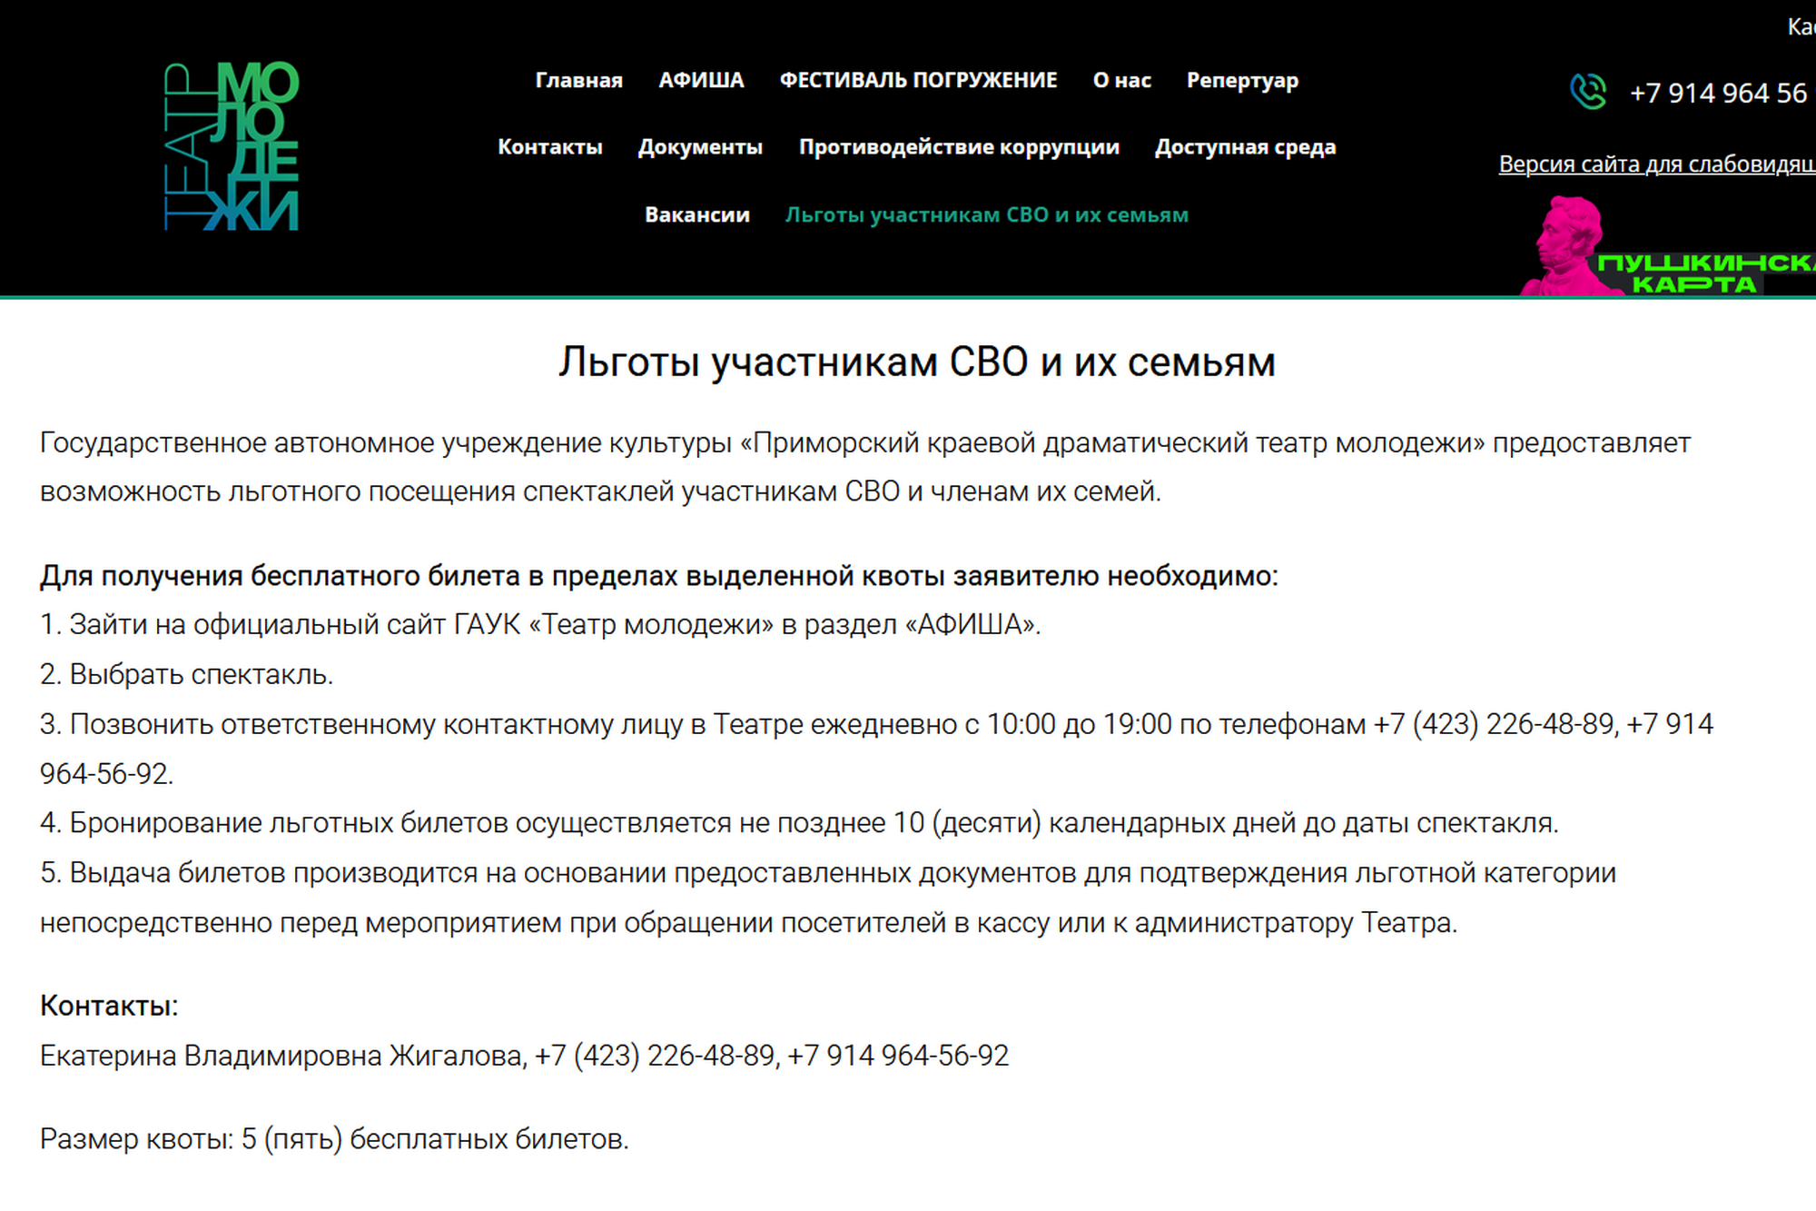Image resolution: width=1816 pixels, height=1211 pixels.
Task: Click the page heading Льготы участникам СВО
Action: (916, 362)
